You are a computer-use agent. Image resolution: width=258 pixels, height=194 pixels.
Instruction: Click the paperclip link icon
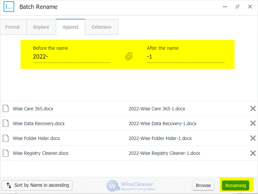pyautogui.click(x=129, y=56)
